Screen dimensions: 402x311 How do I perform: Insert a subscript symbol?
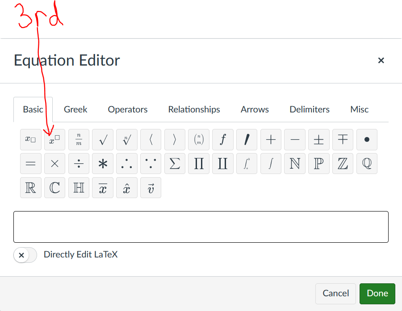point(31,140)
